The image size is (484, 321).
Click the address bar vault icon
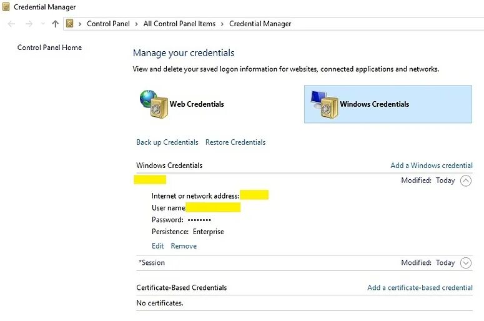click(70, 24)
